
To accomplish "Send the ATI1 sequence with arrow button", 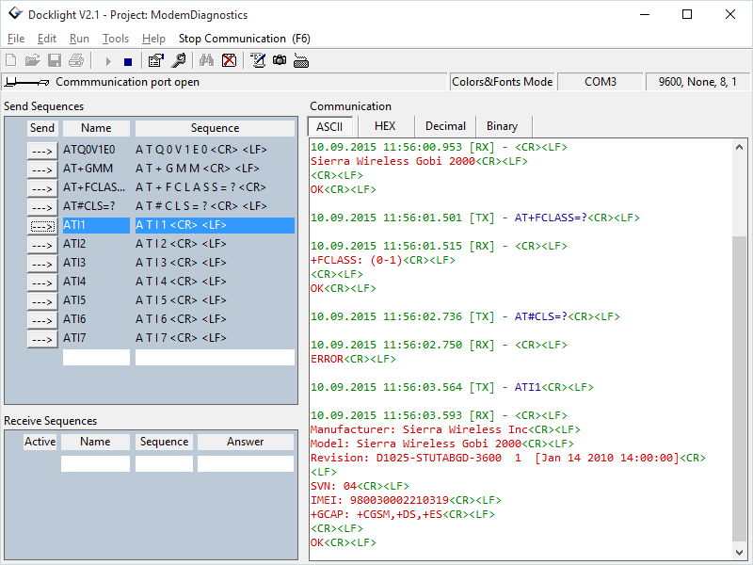I will [42, 226].
